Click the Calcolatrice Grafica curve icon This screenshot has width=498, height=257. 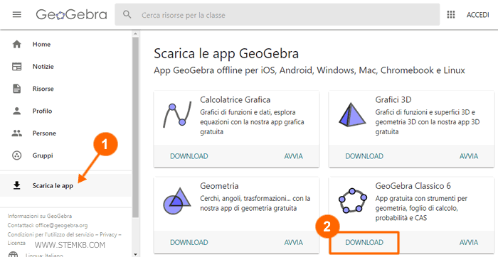pos(177,115)
